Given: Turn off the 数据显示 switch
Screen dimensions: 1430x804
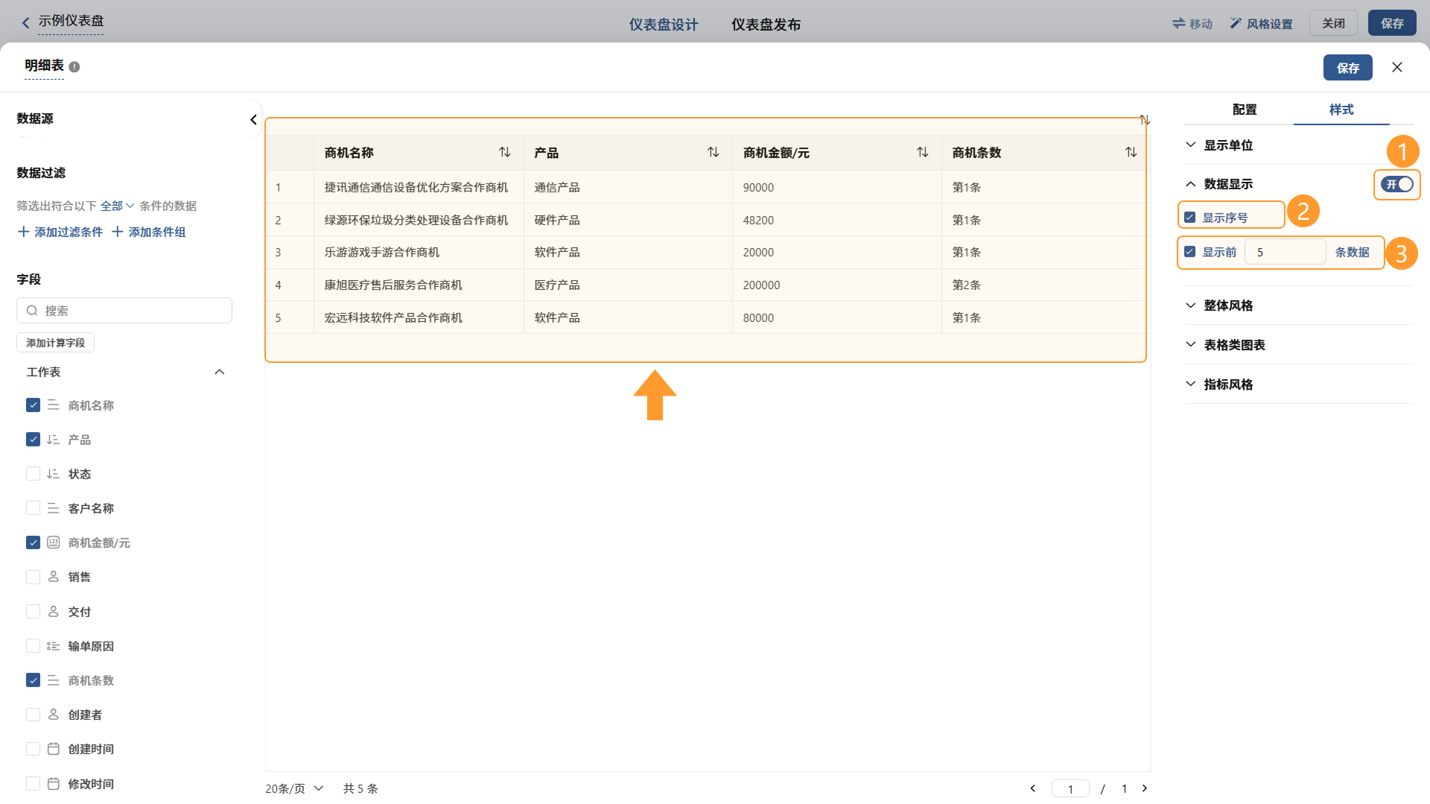Looking at the screenshot, I should [1397, 184].
